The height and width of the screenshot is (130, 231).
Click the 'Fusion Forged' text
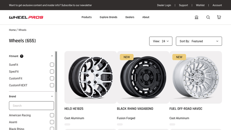[126, 118]
